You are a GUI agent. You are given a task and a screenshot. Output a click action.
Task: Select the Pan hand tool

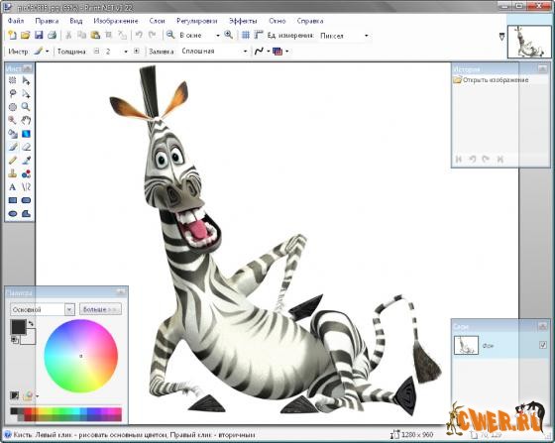[26, 120]
